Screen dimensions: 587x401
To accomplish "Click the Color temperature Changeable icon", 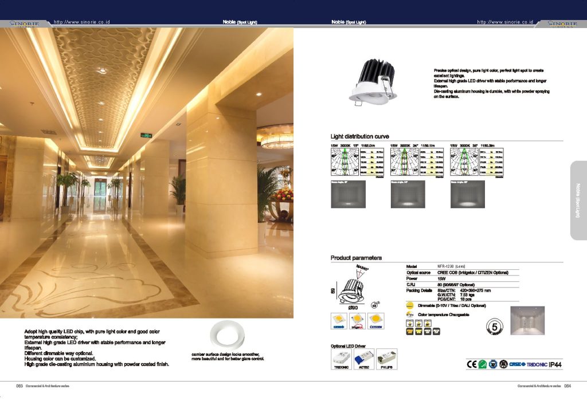I will [410, 314].
